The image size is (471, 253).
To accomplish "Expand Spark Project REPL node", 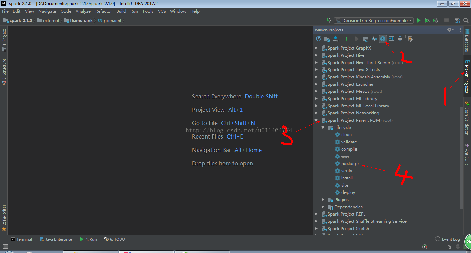I will tap(316, 214).
